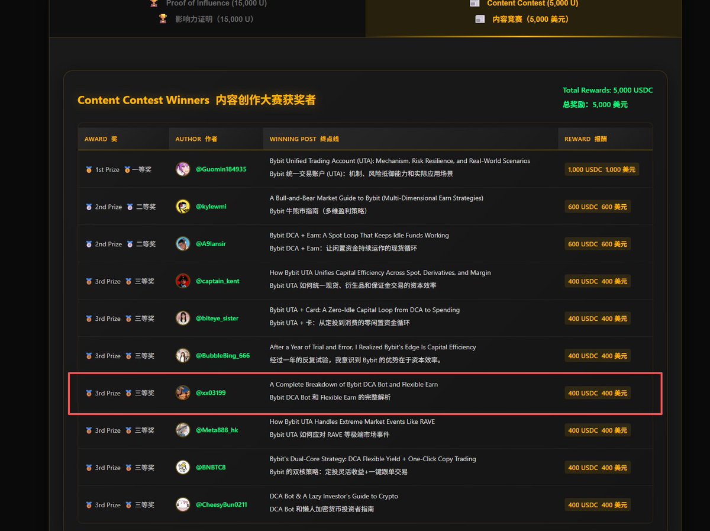Click the 600 USDC badge in @A9lansir's row
This screenshot has width=710, height=531.
(x=598, y=244)
